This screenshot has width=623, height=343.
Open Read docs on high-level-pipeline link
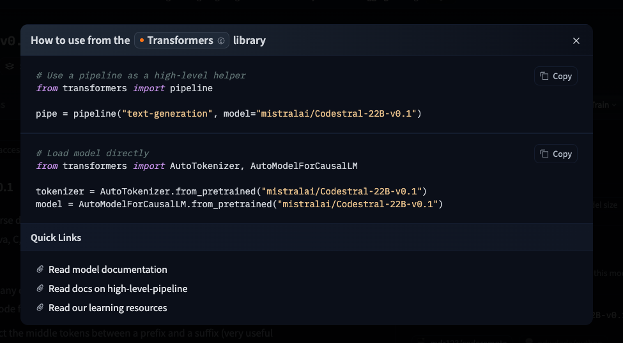pos(118,289)
